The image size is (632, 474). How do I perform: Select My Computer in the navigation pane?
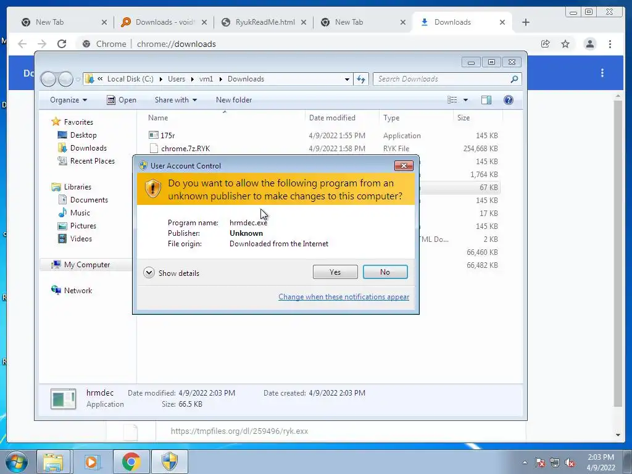pos(81,264)
